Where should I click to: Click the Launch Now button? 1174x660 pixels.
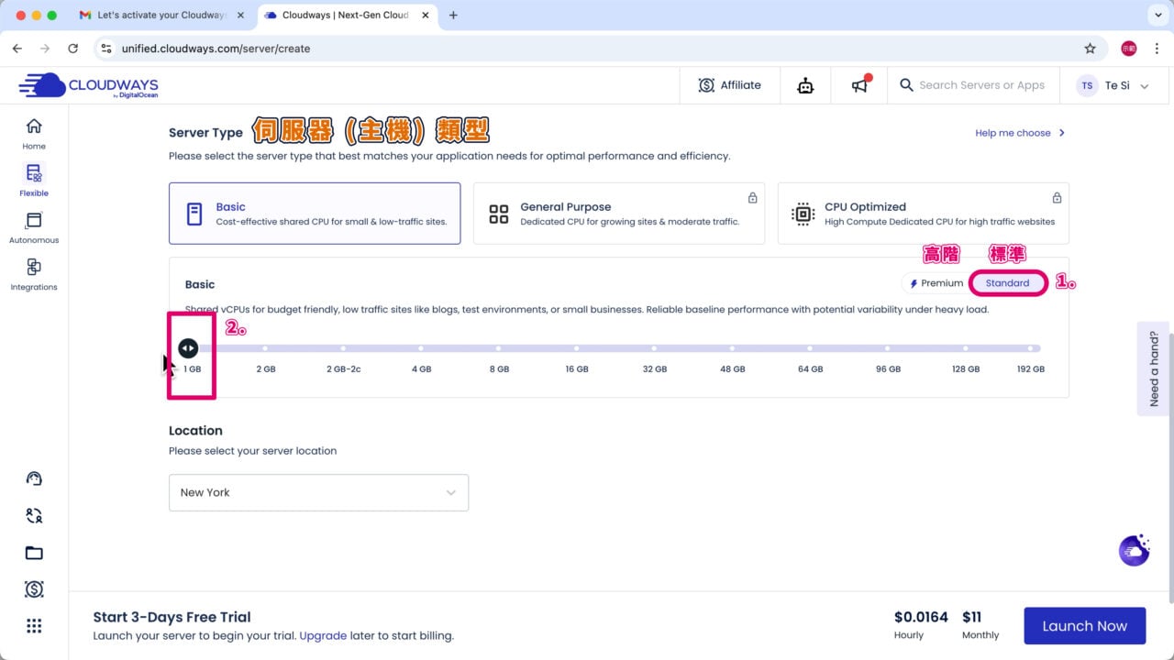1084,626
